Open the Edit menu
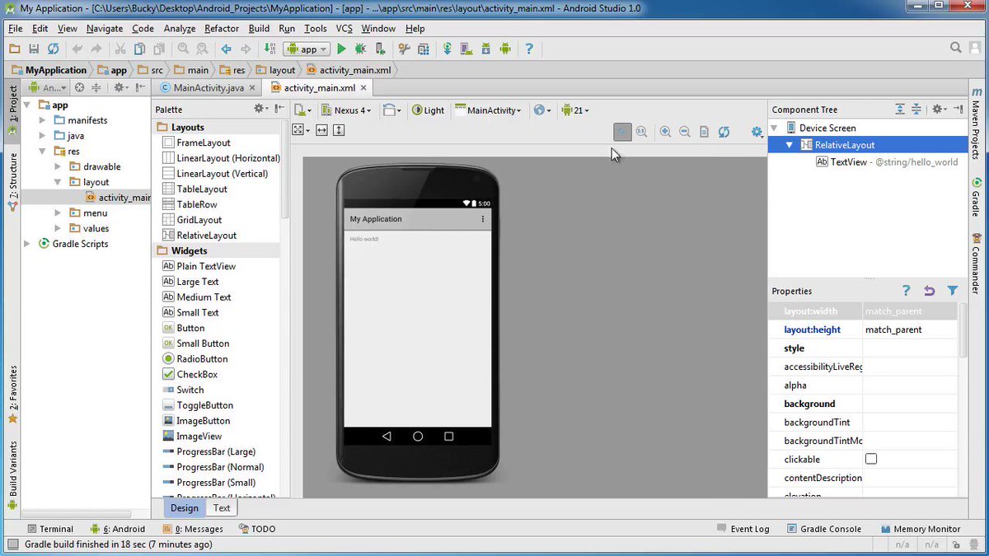 tap(40, 28)
